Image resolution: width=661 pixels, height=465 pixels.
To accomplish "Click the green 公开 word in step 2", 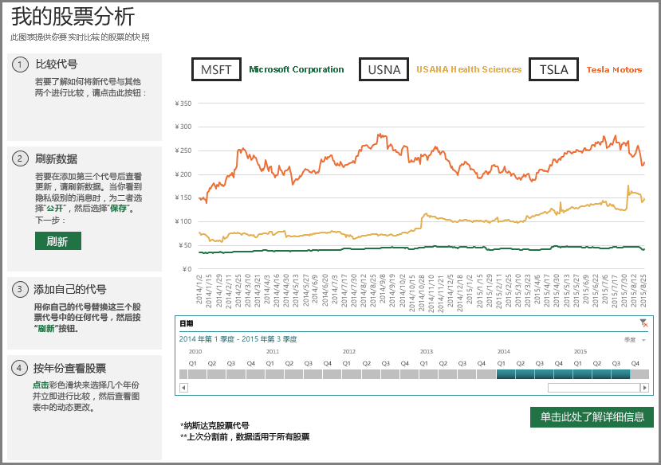I will (55, 209).
